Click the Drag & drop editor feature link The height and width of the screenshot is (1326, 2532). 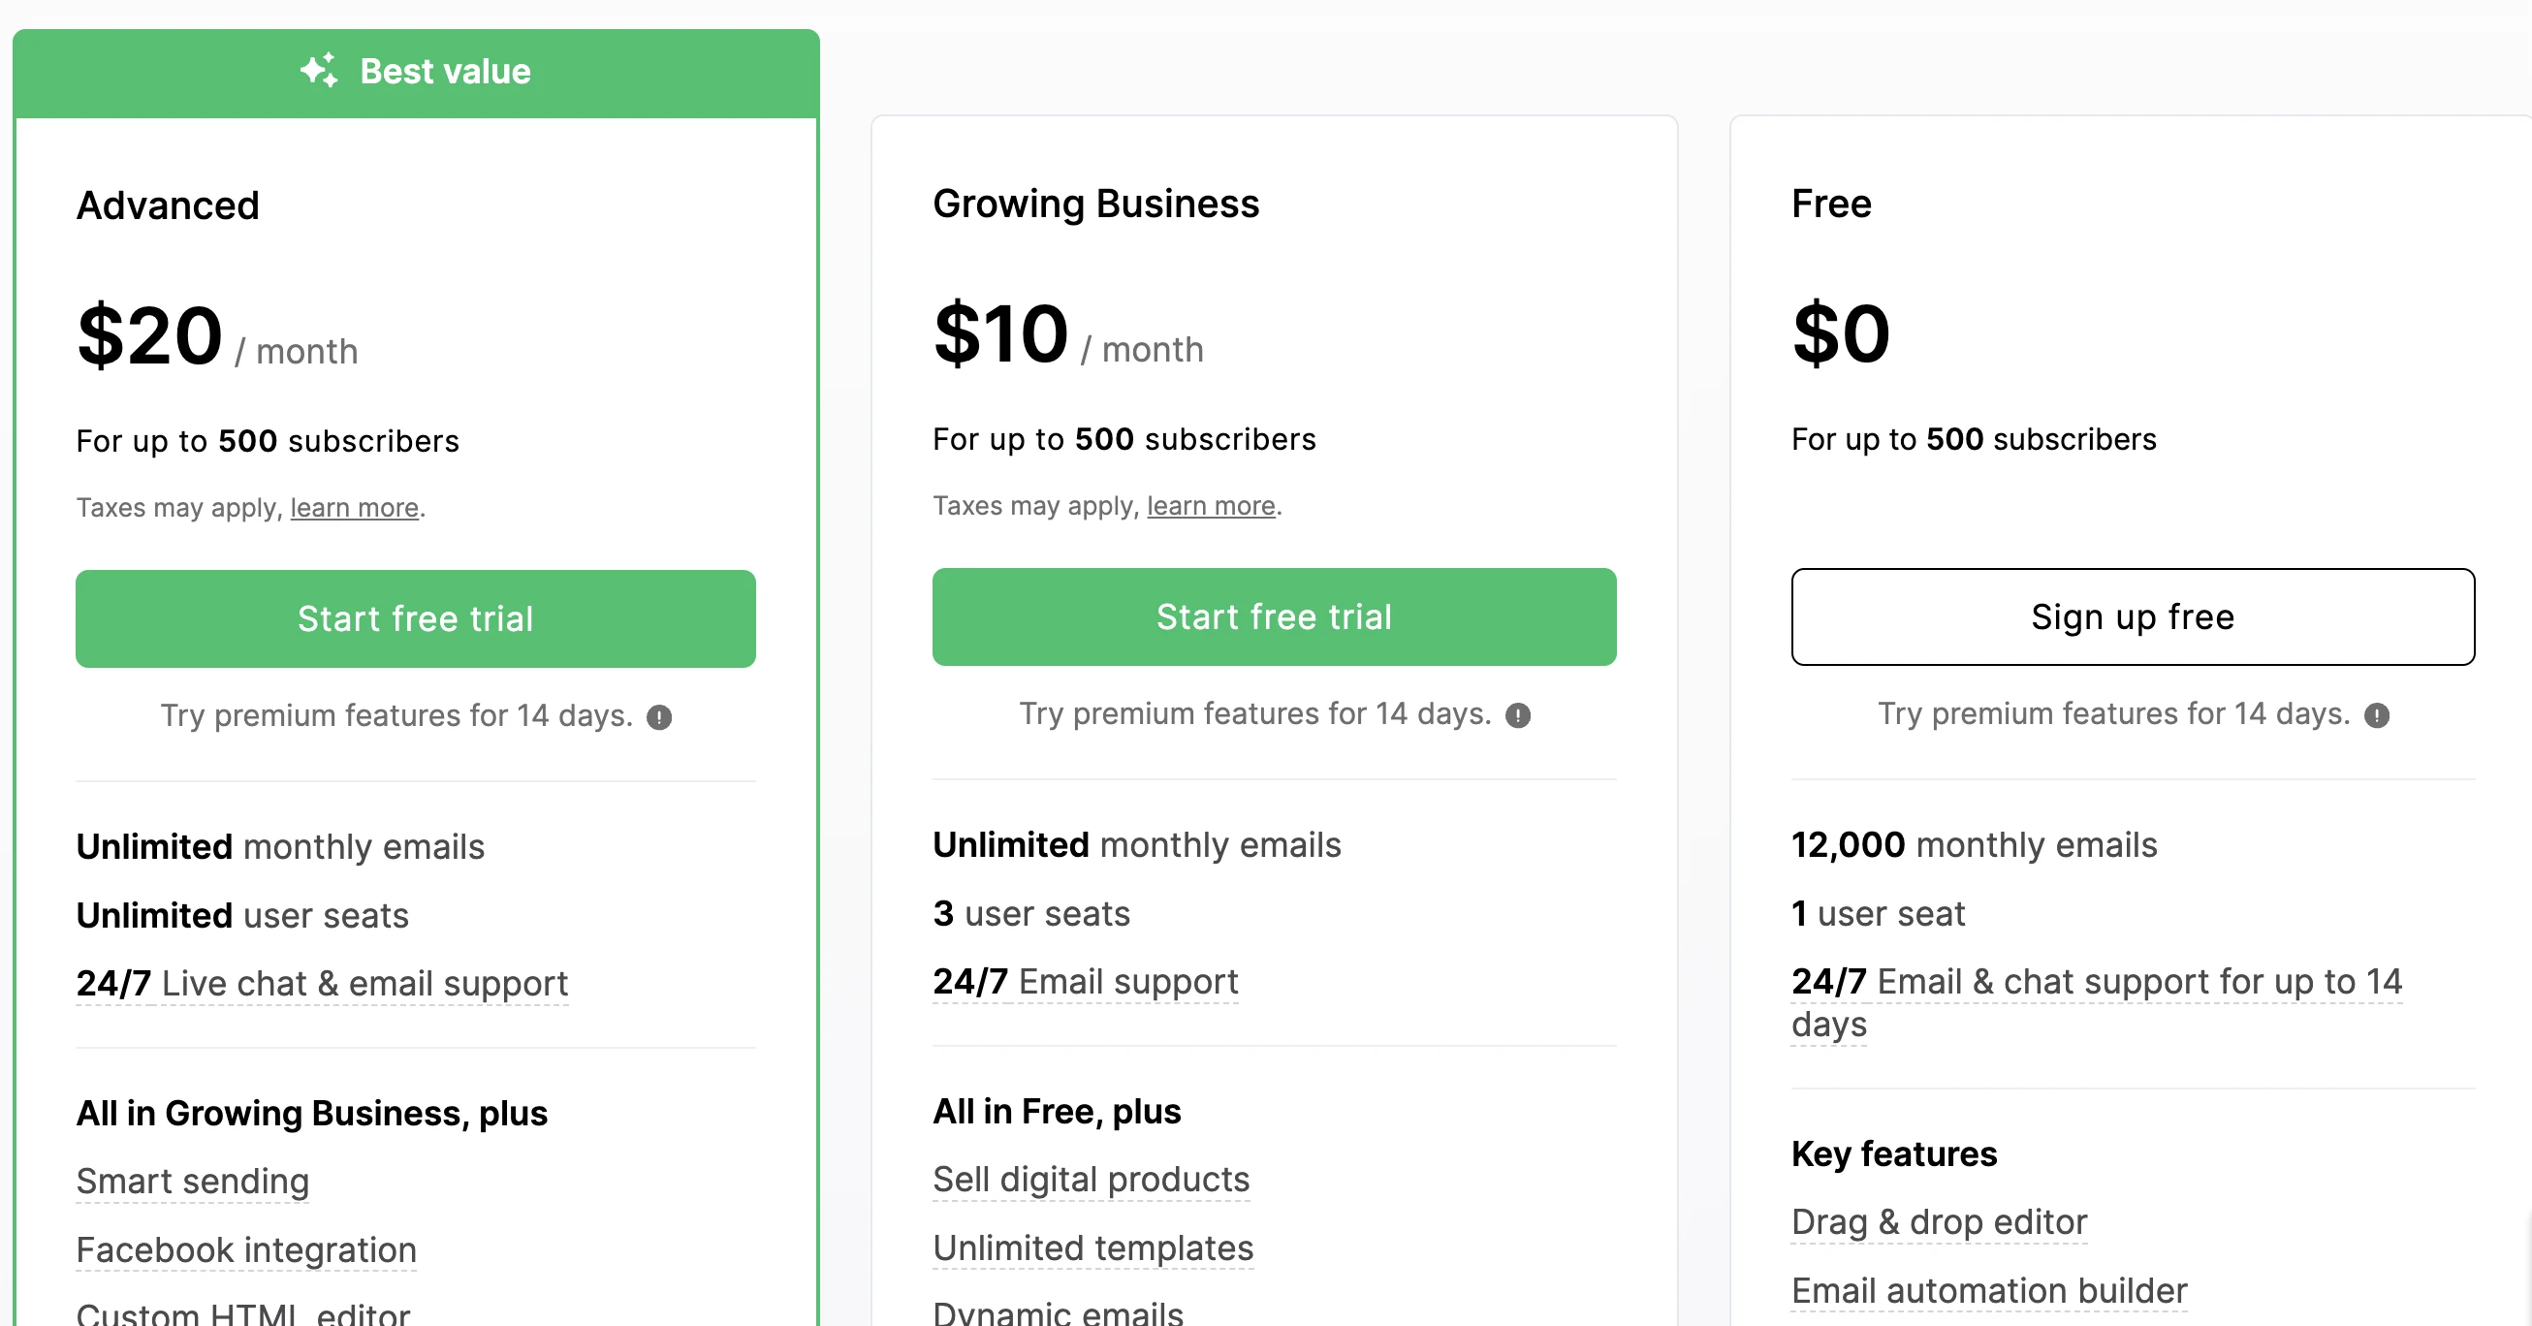(x=1940, y=1222)
